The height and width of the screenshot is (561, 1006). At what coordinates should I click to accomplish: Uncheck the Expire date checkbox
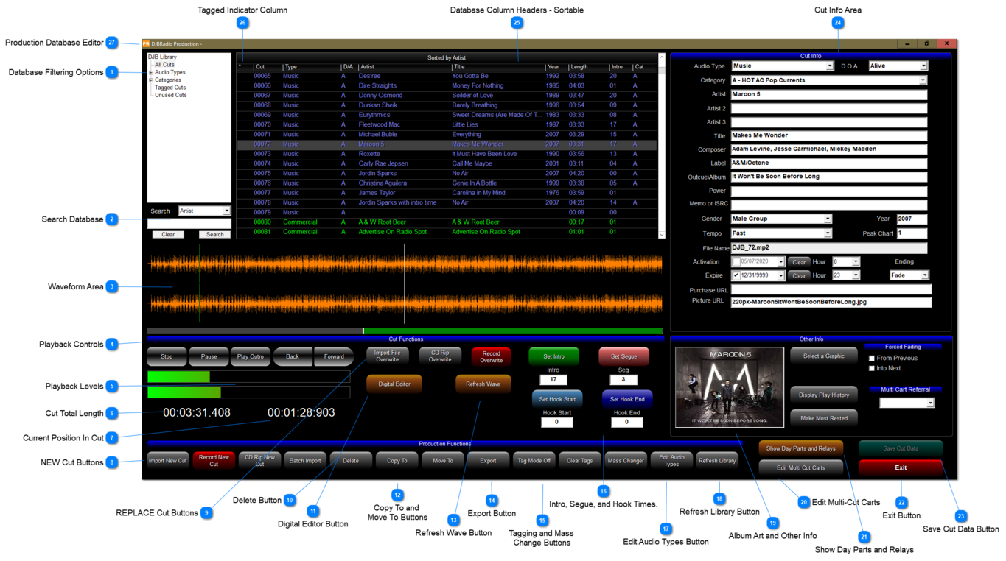pos(736,275)
